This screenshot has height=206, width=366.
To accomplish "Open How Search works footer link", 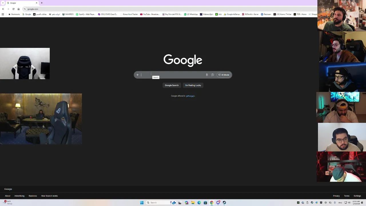I will [49, 196].
